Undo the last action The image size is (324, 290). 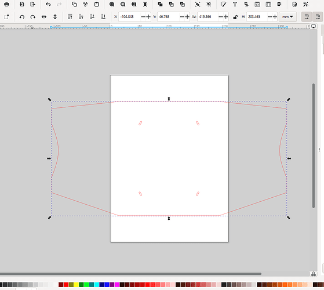tap(48, 4)
